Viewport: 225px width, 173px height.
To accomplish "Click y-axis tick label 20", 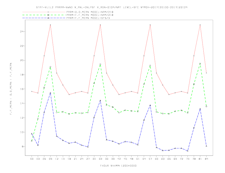I will (22, 60).
